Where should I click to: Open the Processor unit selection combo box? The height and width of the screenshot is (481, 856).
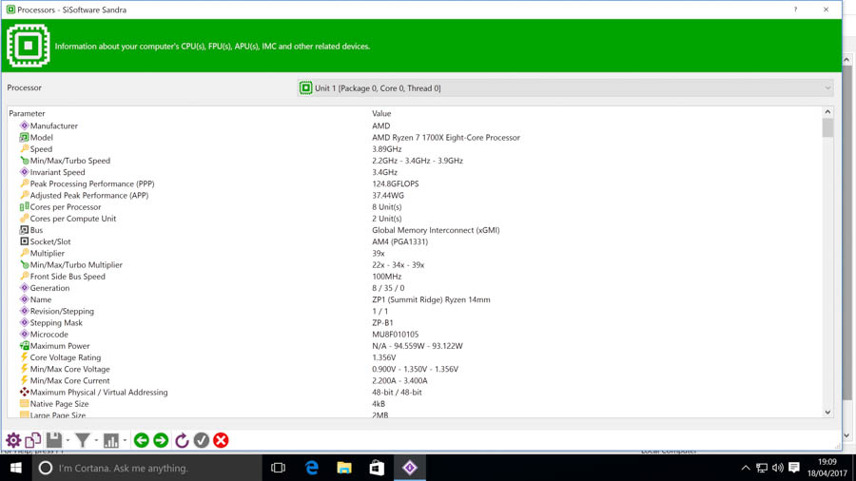[565, 87]
